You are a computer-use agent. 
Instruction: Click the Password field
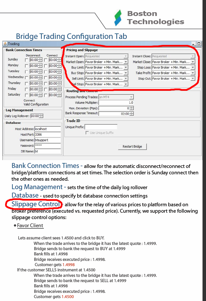click(x=48, y=146)
